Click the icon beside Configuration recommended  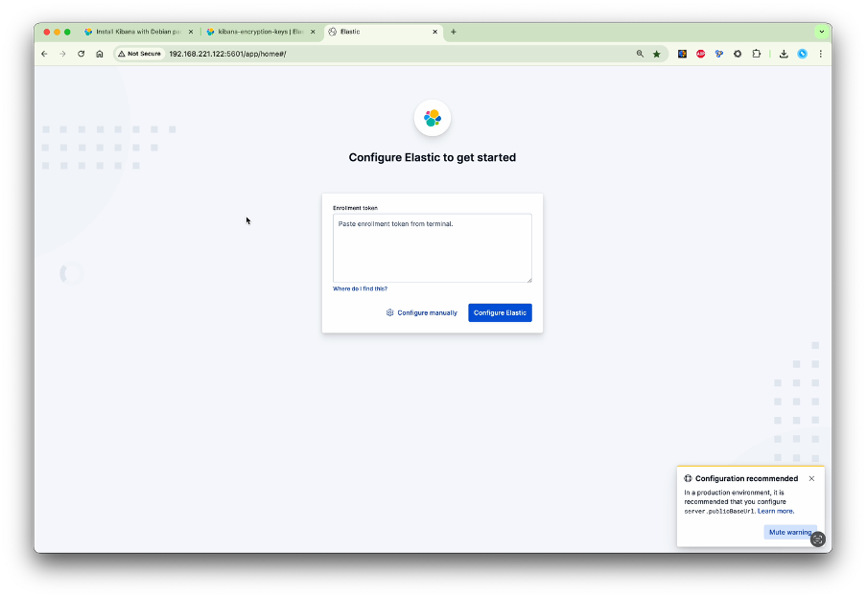[688, 478]
